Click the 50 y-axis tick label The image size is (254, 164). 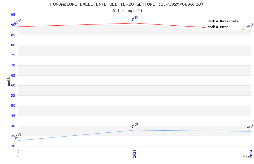[x=13, y=106]
